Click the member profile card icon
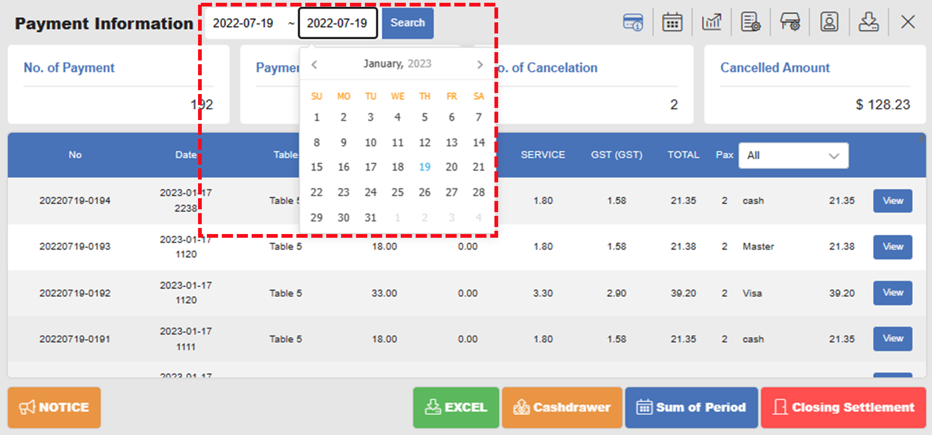The width and height of the screenshot is (932, 435). (829, 22)
